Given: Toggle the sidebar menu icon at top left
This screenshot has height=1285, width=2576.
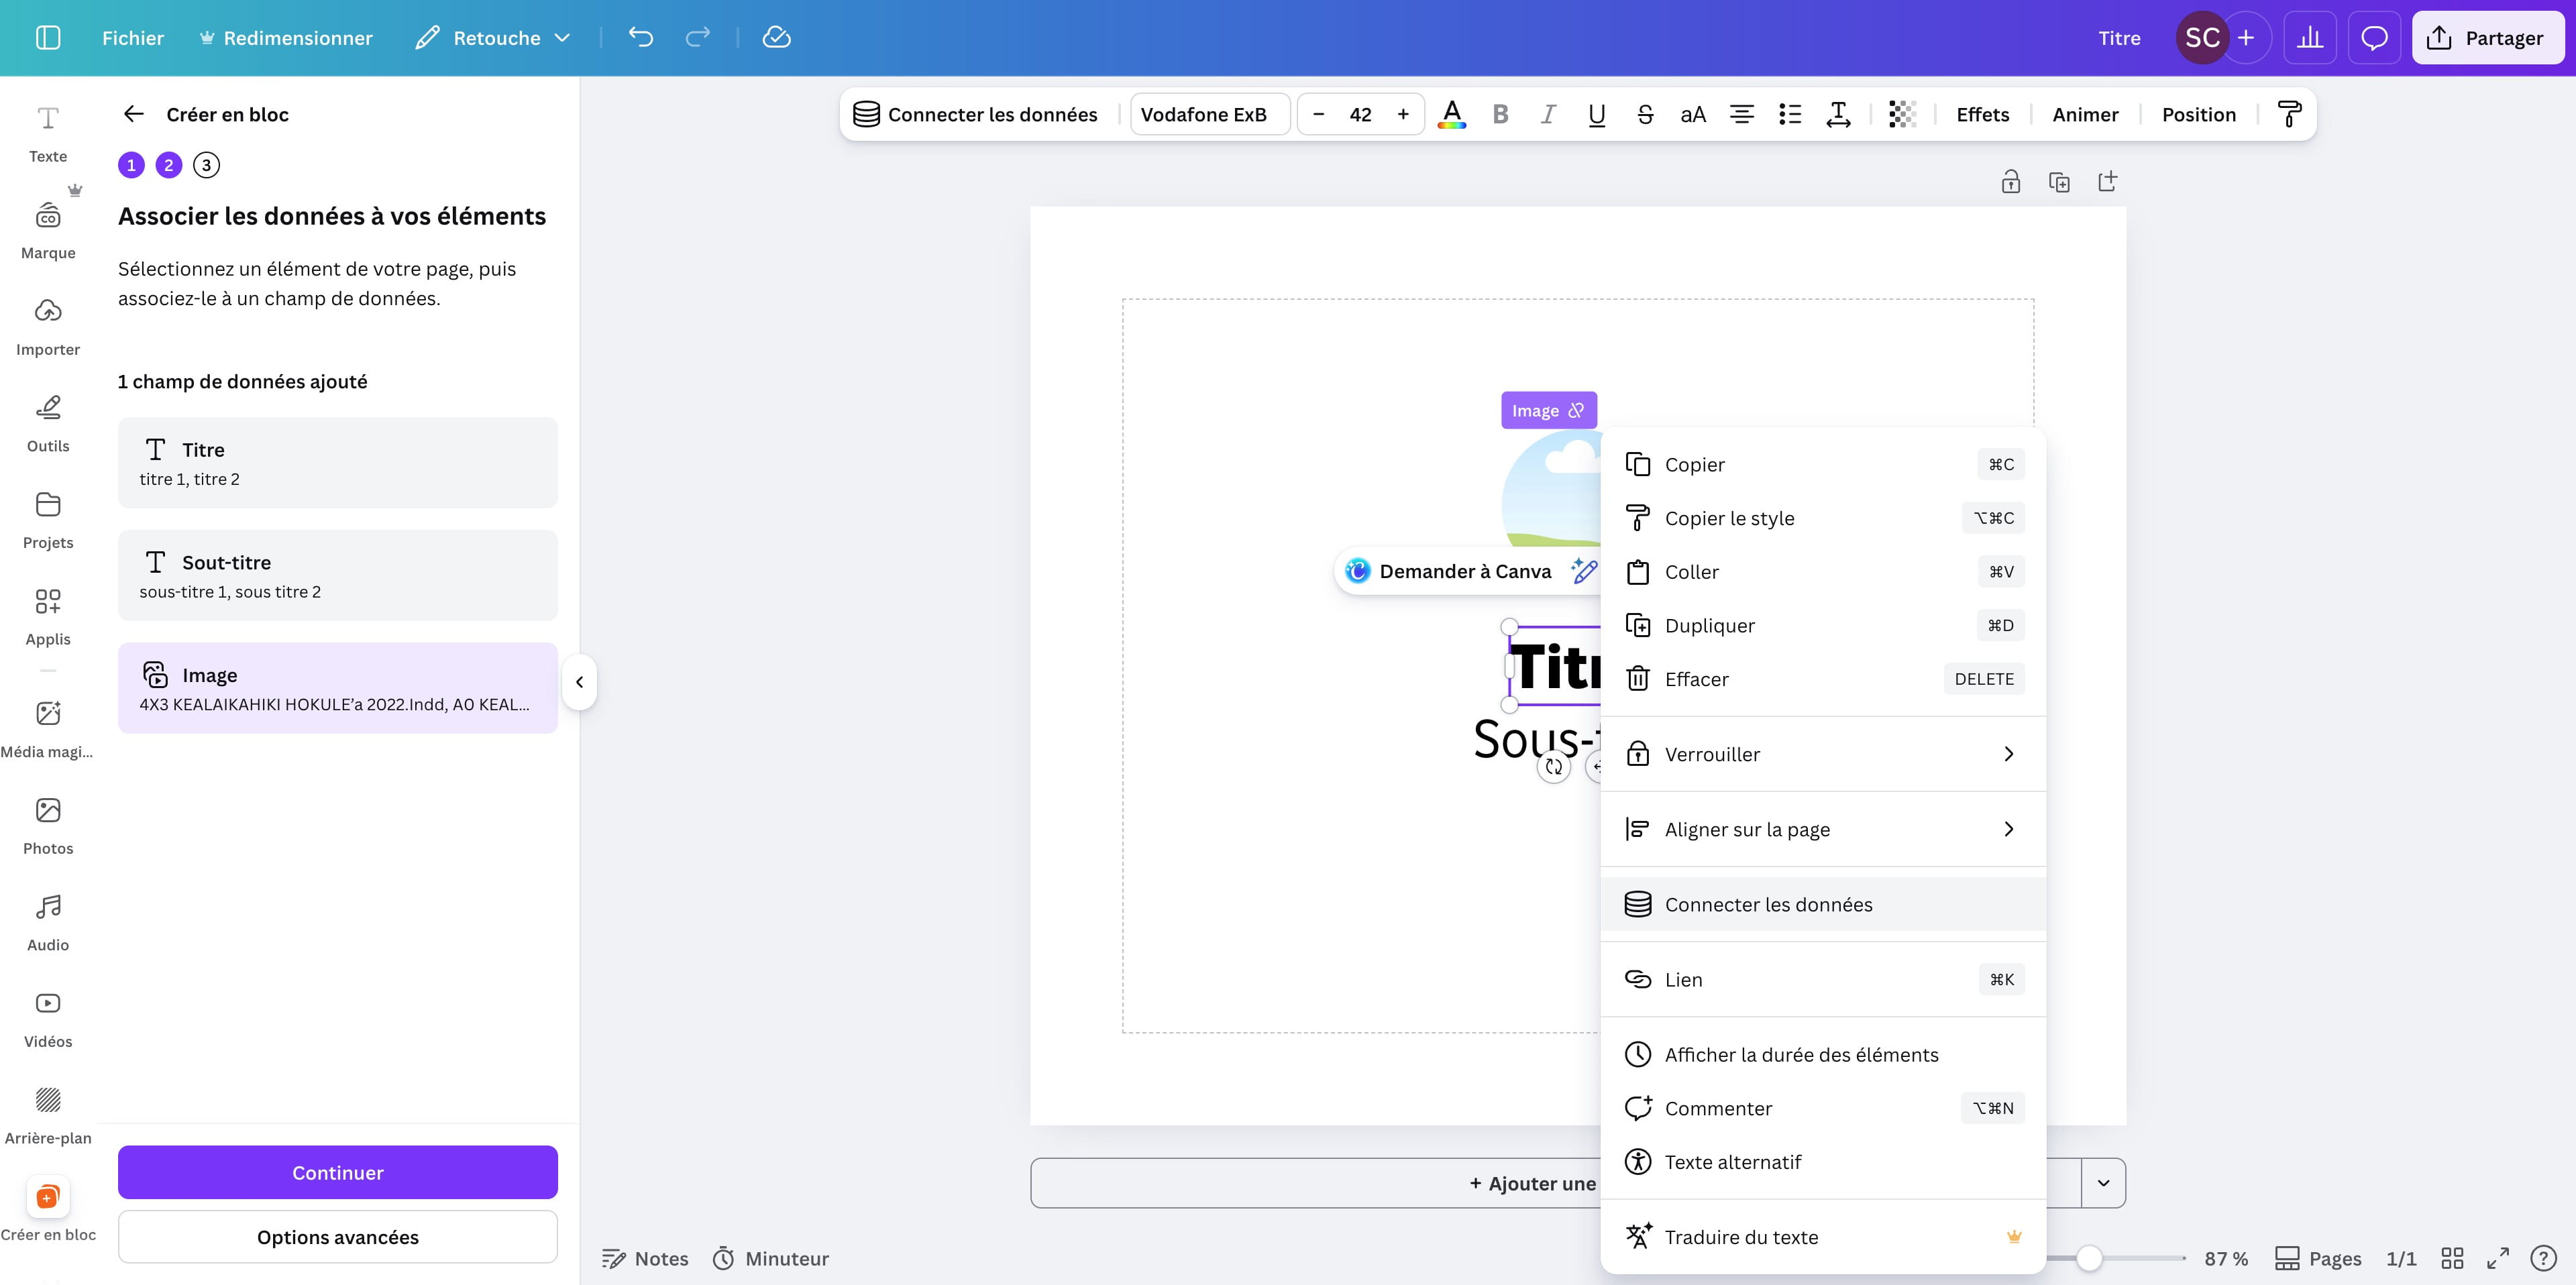Looking at the screenshot, I should 48,38.
